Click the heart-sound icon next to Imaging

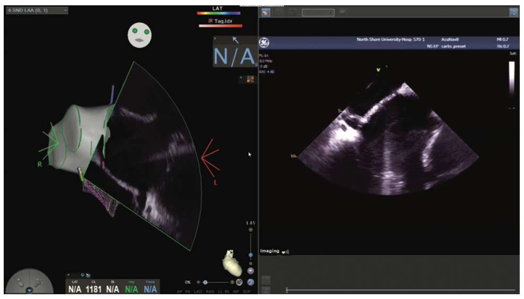285,252
